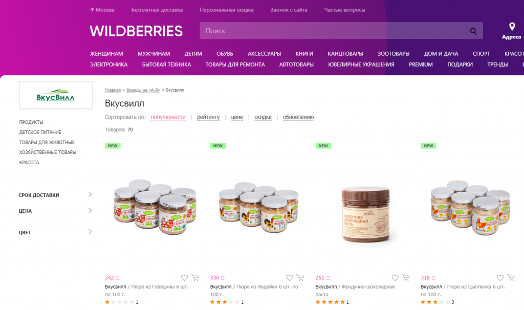Expand the Цена filter section
The height and width of the screenshot is (310, 524).
(55, 211)
